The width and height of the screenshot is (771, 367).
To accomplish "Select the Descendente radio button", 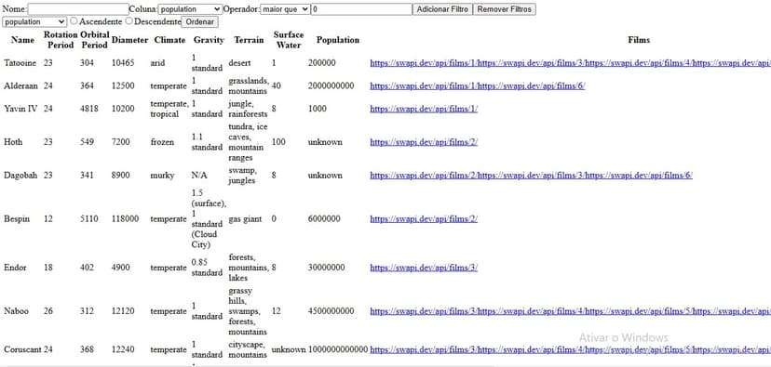I will tap(128, 21).
